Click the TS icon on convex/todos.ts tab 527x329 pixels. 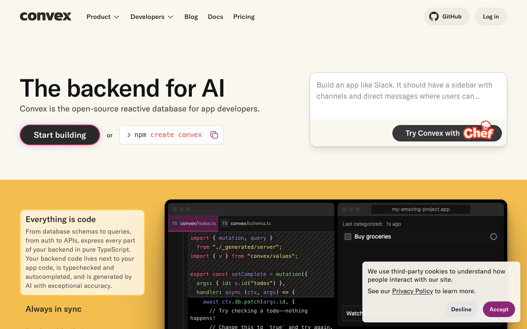pos(174,223)
